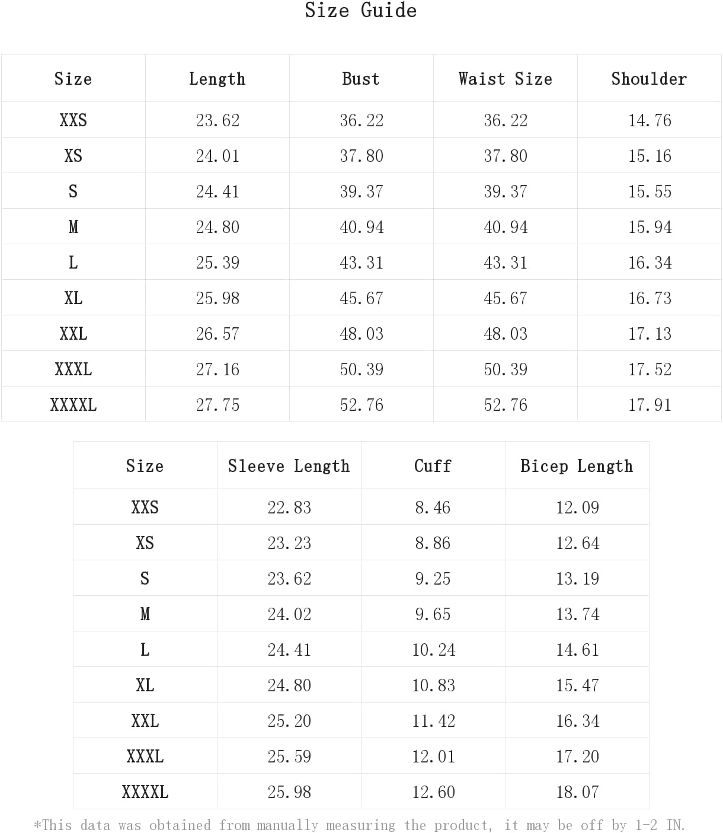Image resolution: width=723 pixels, height=833 pixels.
Task: Click the XXL label in the bottom table
Action: [145, 721]
